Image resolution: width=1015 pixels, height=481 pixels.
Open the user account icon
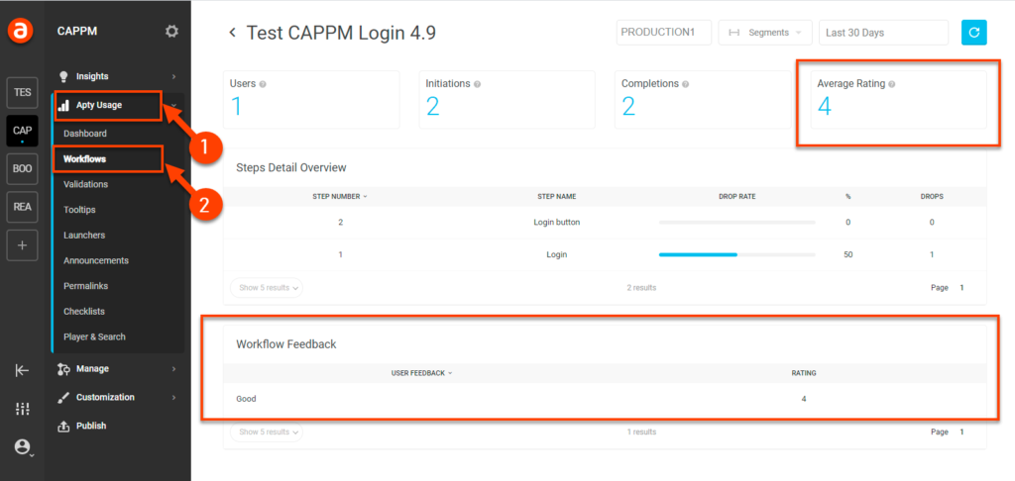click(x=22, y=446)
